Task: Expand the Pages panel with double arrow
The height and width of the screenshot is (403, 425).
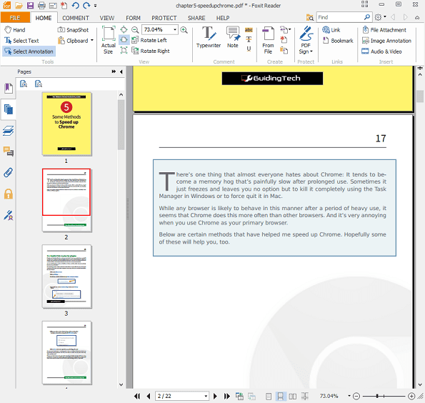Action: [x=114, y=71]
